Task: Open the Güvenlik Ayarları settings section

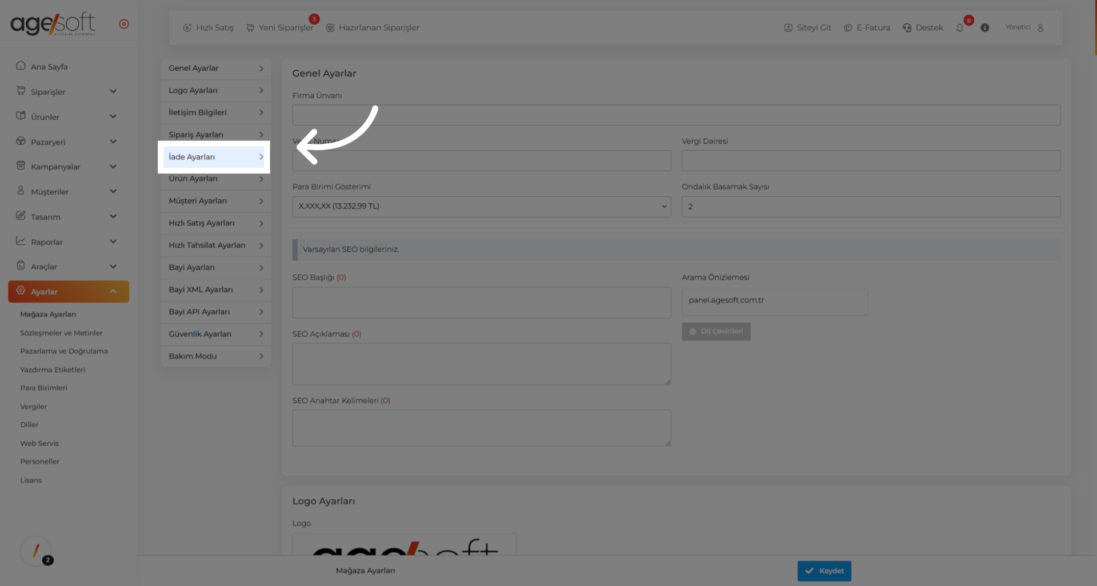Action: point(216,334)
